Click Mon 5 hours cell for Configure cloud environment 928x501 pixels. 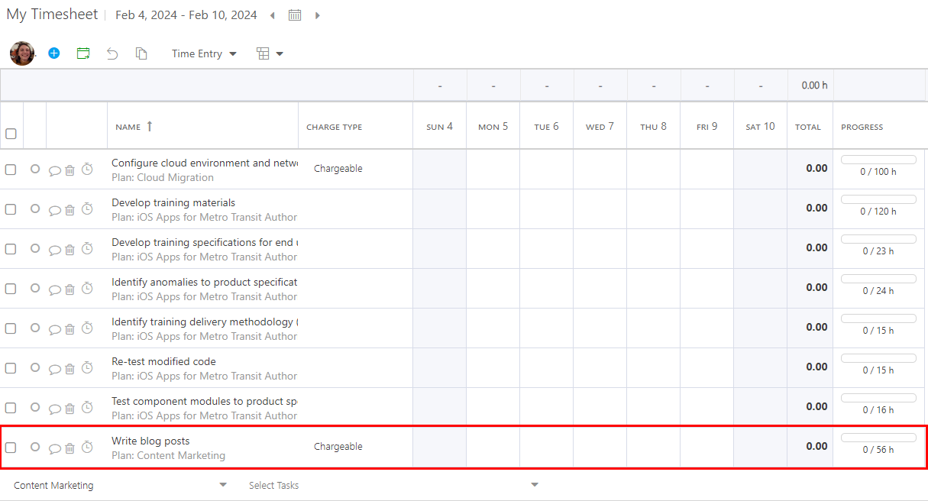click(x=493, y=170)
